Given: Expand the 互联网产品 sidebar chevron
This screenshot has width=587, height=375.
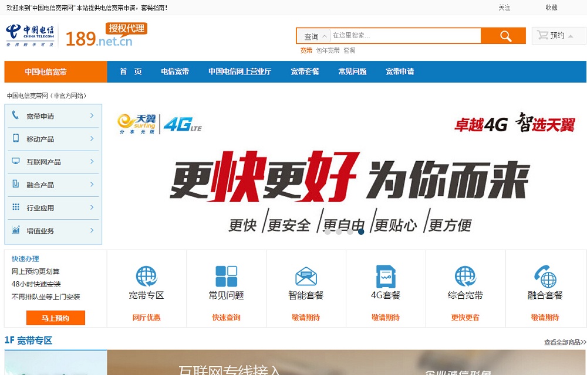Looking at the screenshot, I should pyautogui.click(x=92, y=161).
